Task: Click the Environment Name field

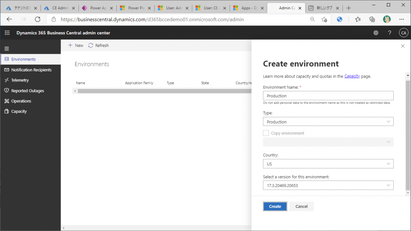Action: click(x=328, y=95)
